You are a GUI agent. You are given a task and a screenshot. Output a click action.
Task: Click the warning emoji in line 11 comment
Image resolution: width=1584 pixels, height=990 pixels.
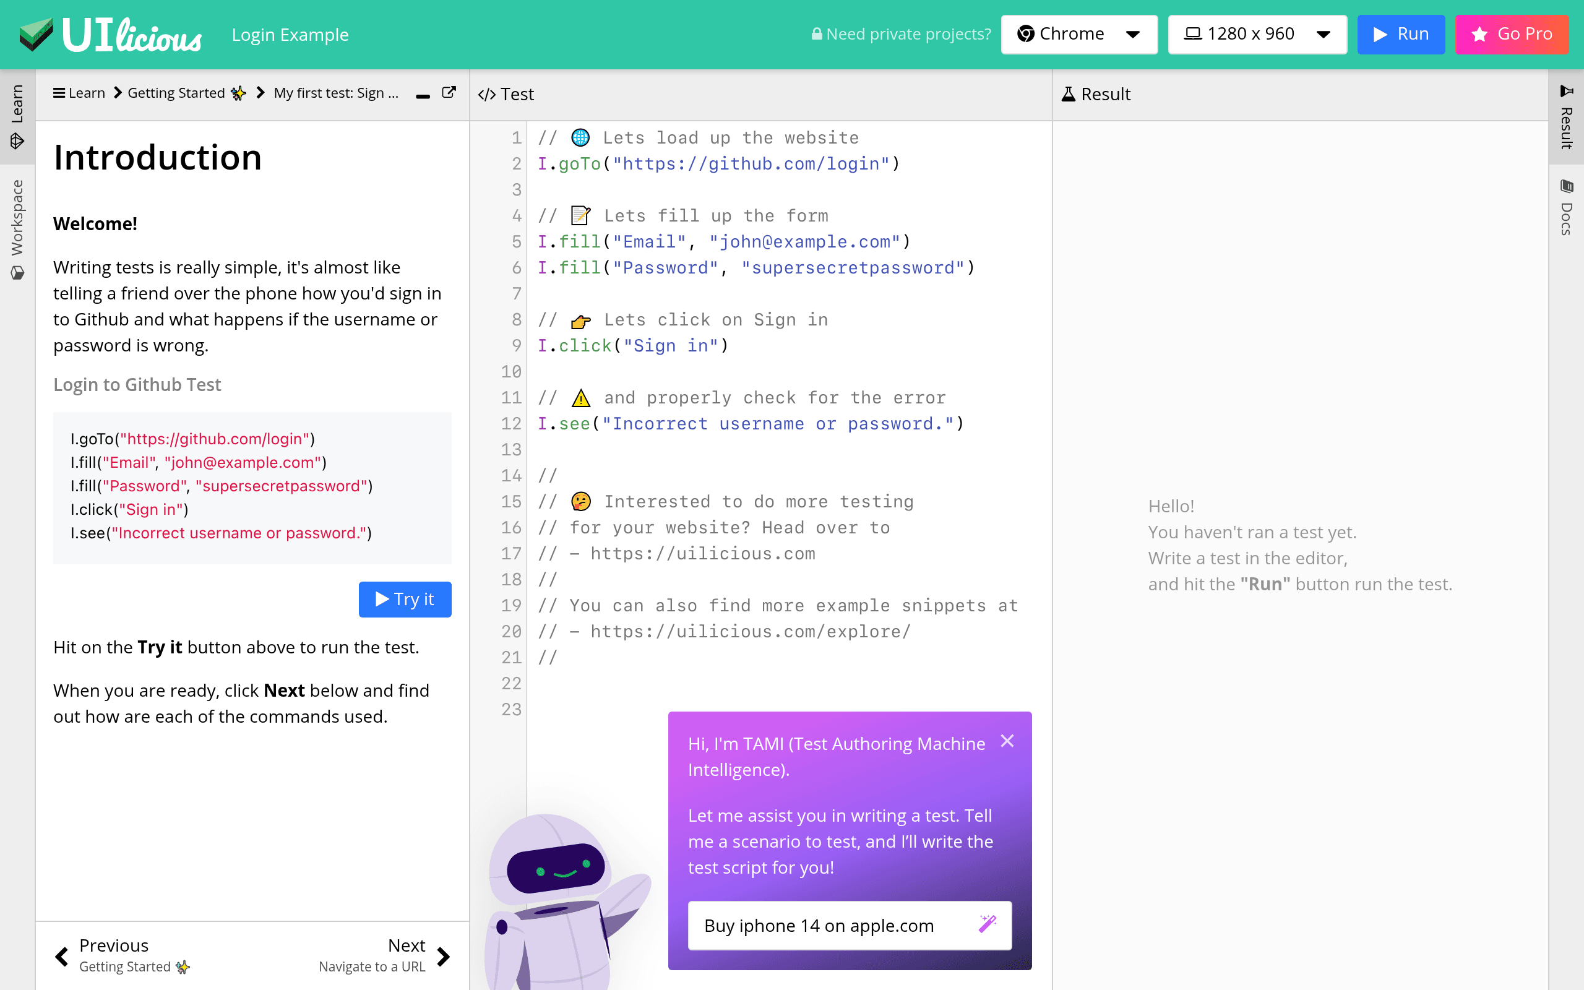coord(580,397)
